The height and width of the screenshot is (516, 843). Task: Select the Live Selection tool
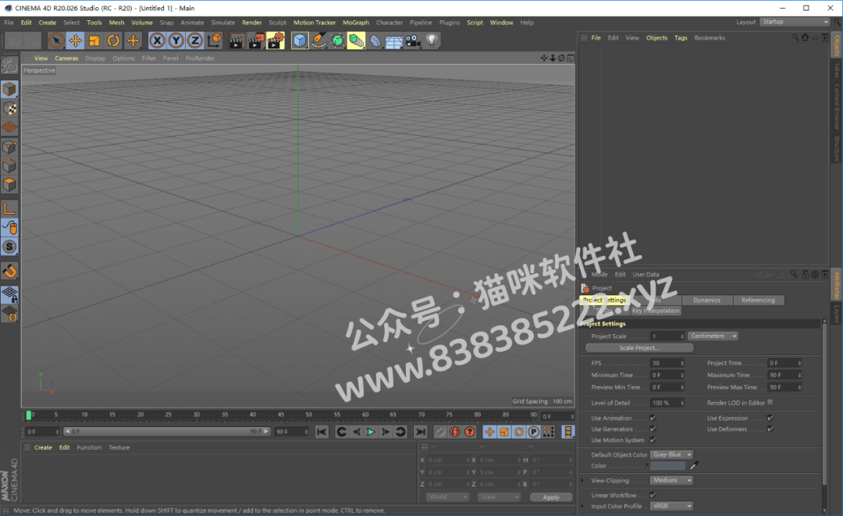tap(56, 41)
